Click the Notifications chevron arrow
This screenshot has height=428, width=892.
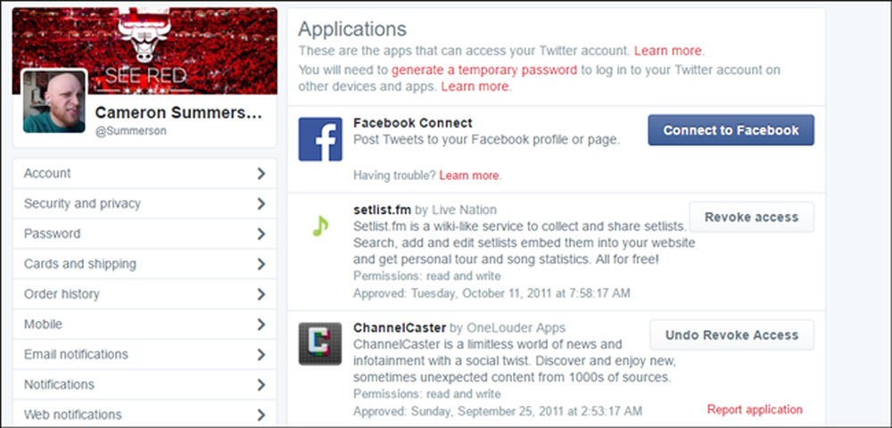pos(261,384)
